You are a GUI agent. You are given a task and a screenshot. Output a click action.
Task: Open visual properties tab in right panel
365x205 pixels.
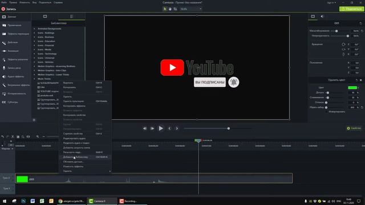coord(313,17)
